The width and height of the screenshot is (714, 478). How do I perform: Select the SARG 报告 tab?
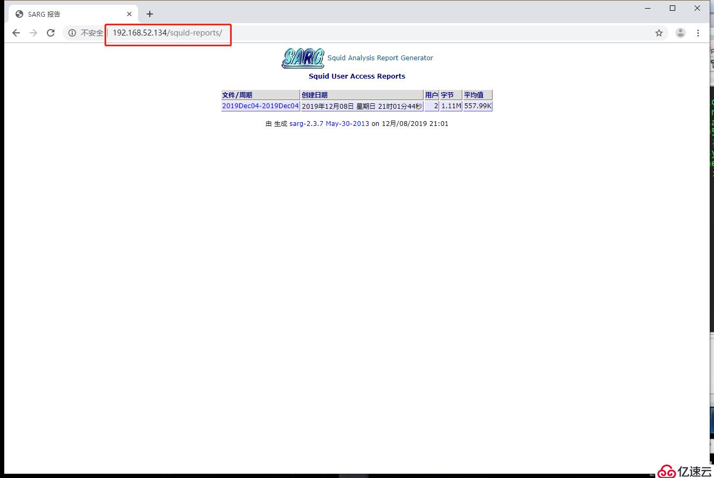point(74,14)
